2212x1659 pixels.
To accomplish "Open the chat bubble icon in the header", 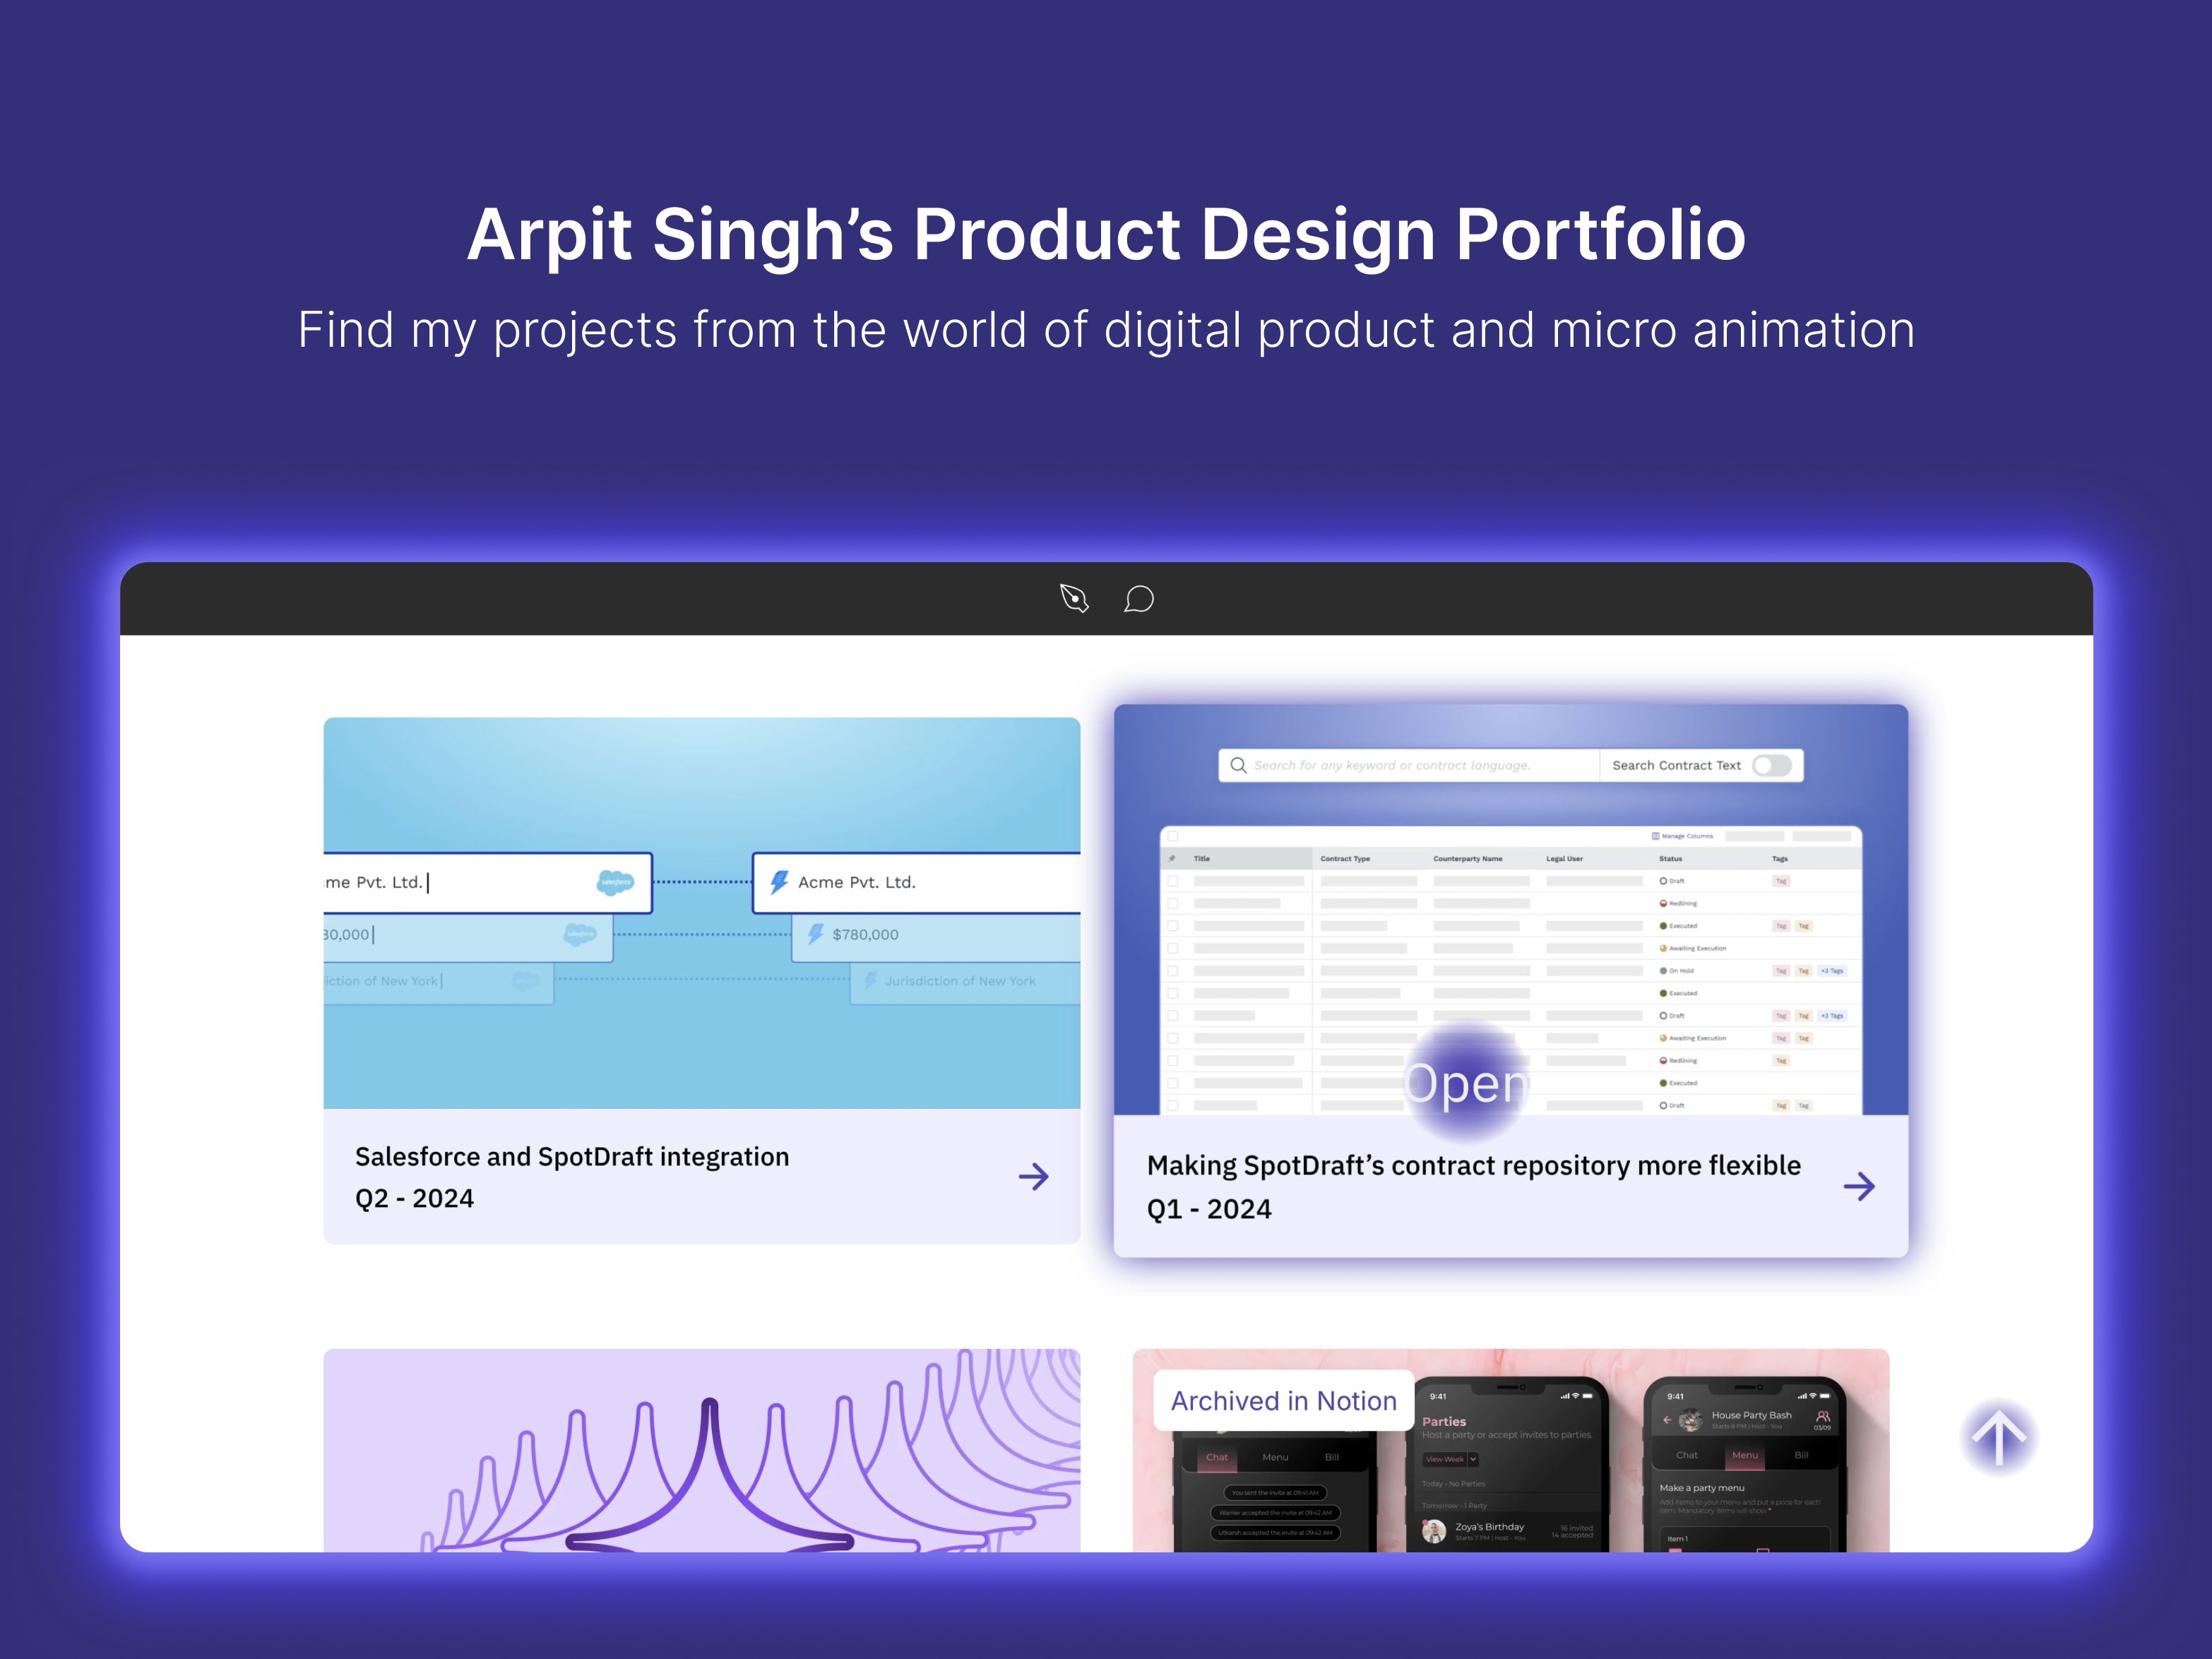I will [x=1139, y=600].
